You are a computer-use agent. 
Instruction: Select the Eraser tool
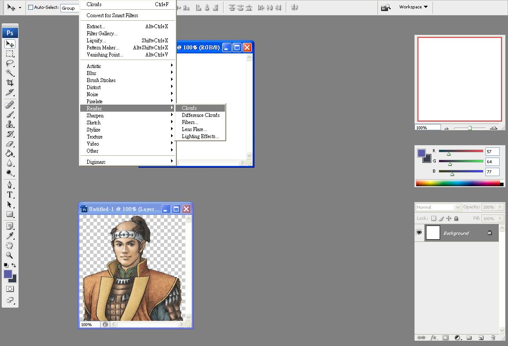[x=10, y=144]
